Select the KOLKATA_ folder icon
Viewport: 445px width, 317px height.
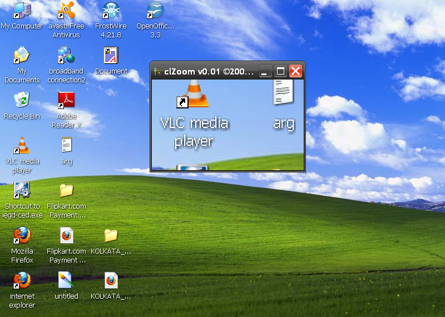pos(111,235)
